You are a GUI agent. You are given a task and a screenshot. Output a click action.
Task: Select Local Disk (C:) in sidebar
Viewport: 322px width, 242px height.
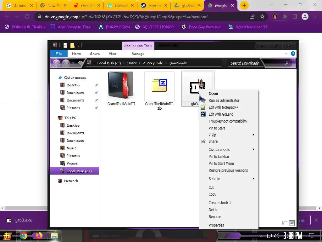point(75,171)
